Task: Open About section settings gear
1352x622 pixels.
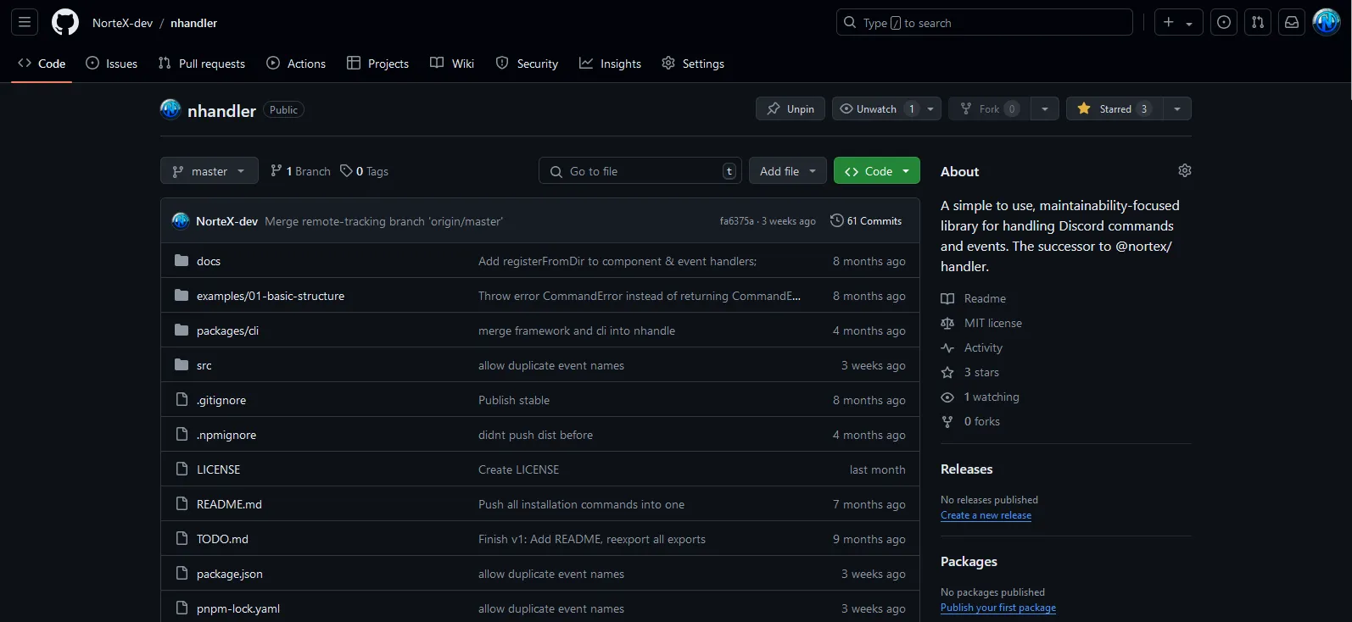Action: pos(1185,170)
